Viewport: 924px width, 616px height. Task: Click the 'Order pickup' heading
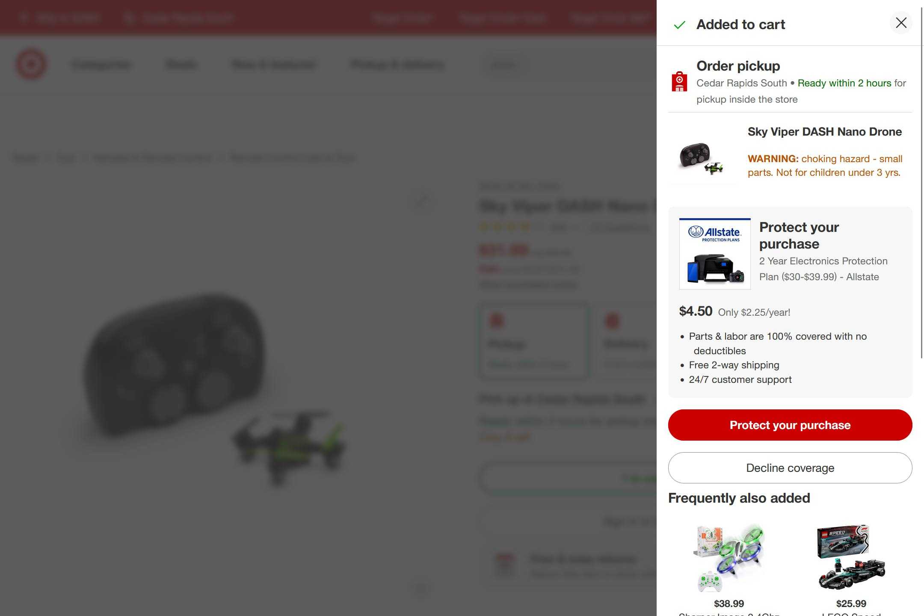pyautogui.click(x=738, y=66)
